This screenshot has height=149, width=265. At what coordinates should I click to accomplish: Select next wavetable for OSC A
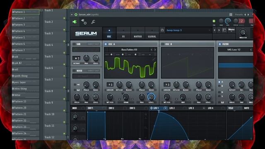[155, 50]
